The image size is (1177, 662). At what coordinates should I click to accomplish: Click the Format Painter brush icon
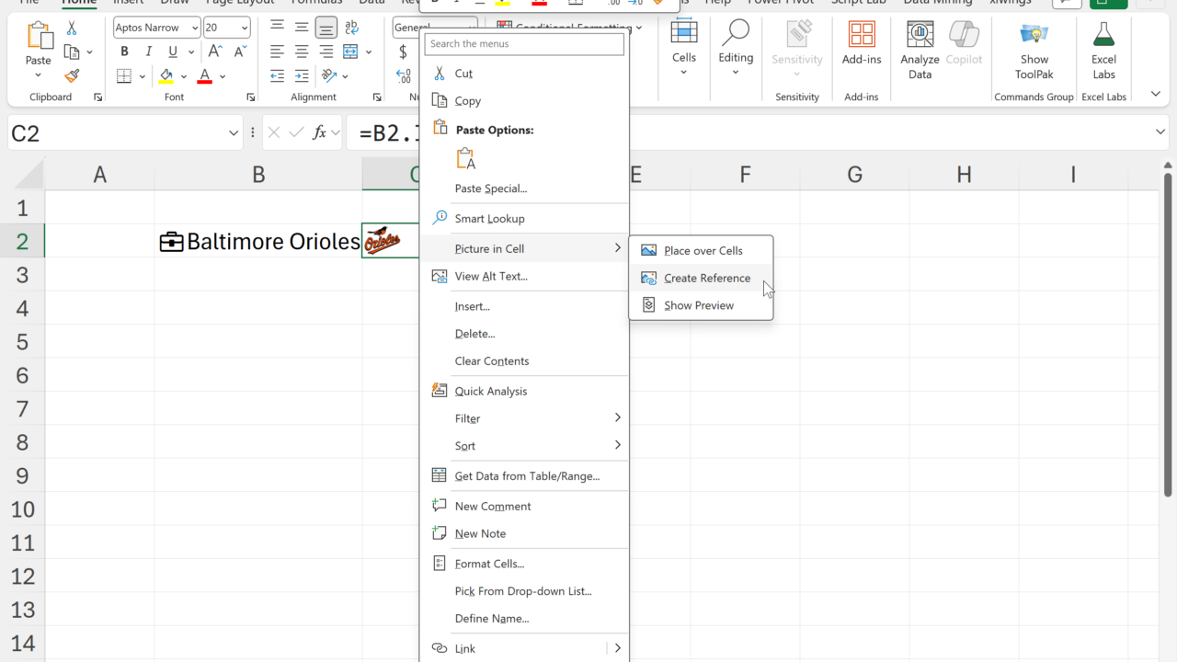pyautogui.click(x=72, y=76)
